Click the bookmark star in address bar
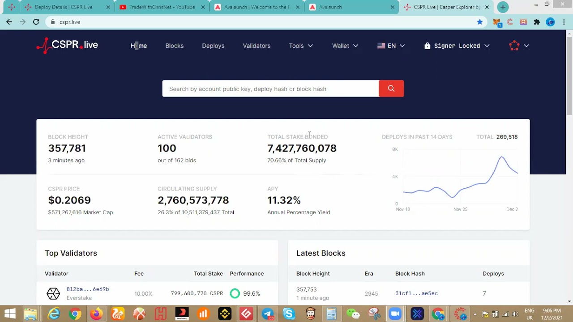The width and height of the screenshot is (573, 322). tap(480, 22)
